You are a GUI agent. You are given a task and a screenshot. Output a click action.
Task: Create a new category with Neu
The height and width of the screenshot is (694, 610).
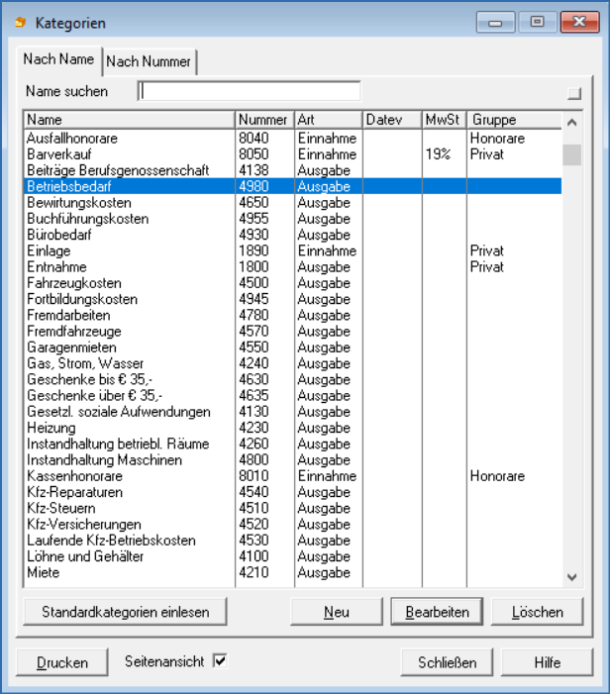(x=336, y=612)
